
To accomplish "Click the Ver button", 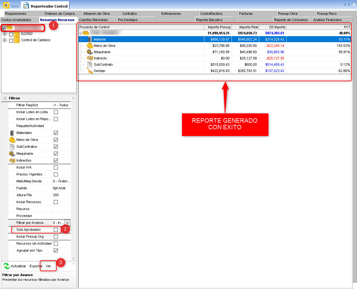I will pos(48,266).
